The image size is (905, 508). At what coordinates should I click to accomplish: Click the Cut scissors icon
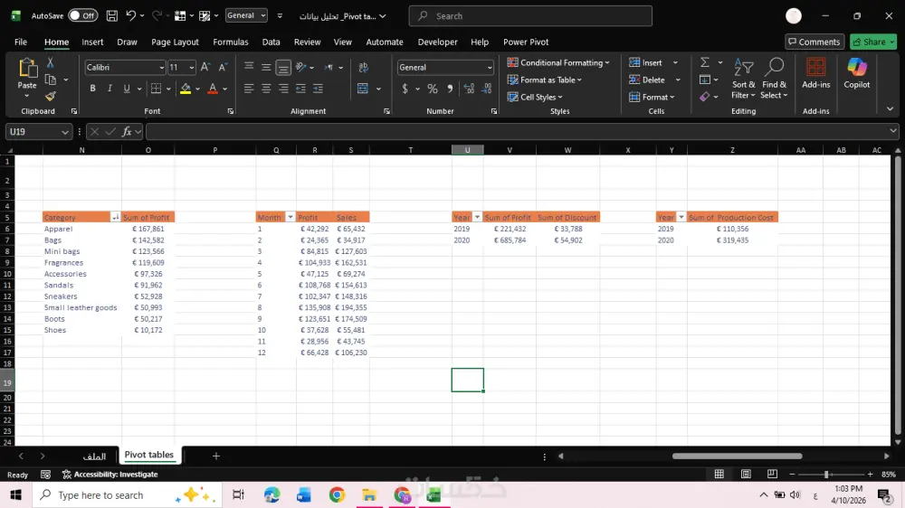pos(50,63)
